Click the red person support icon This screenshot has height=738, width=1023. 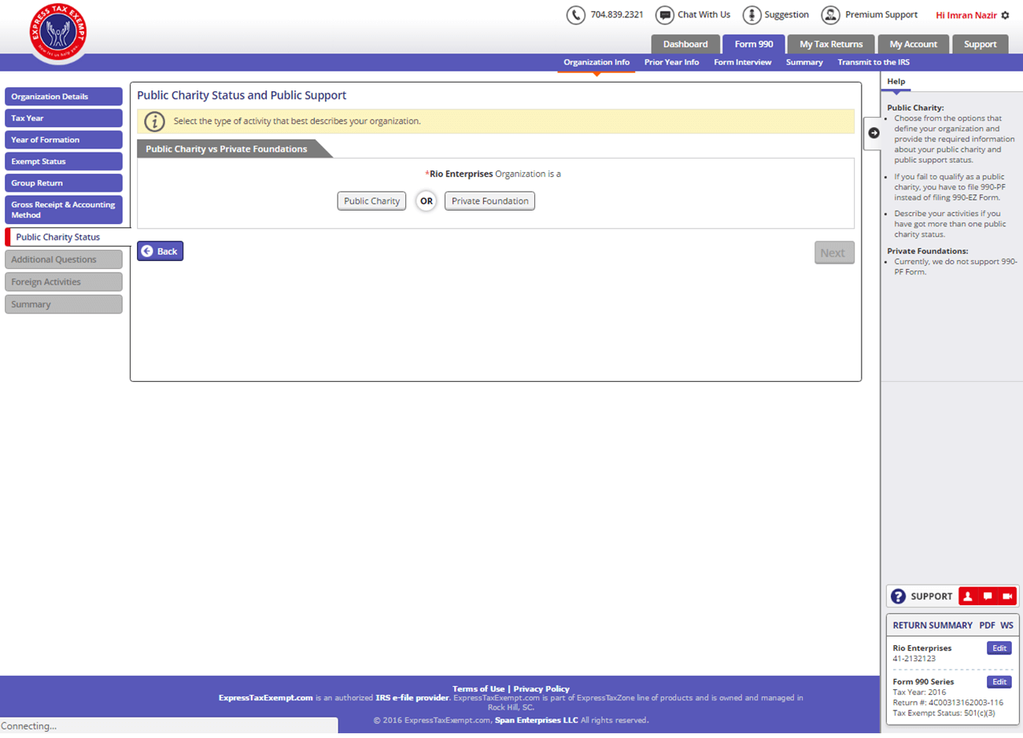coord(968,597)
